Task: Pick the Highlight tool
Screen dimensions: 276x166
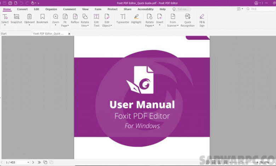Action: click(x=136, y=19)
